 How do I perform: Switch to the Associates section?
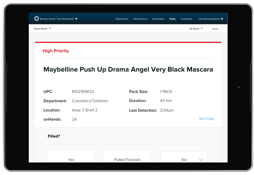158,19
